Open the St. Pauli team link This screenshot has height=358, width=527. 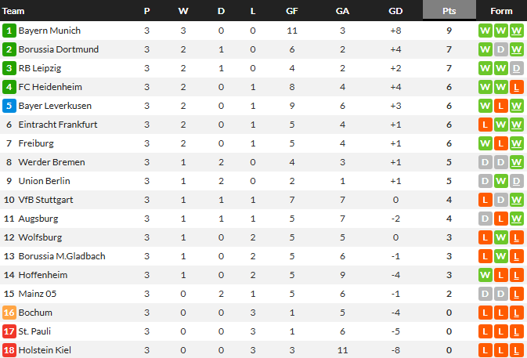point(34,331)
